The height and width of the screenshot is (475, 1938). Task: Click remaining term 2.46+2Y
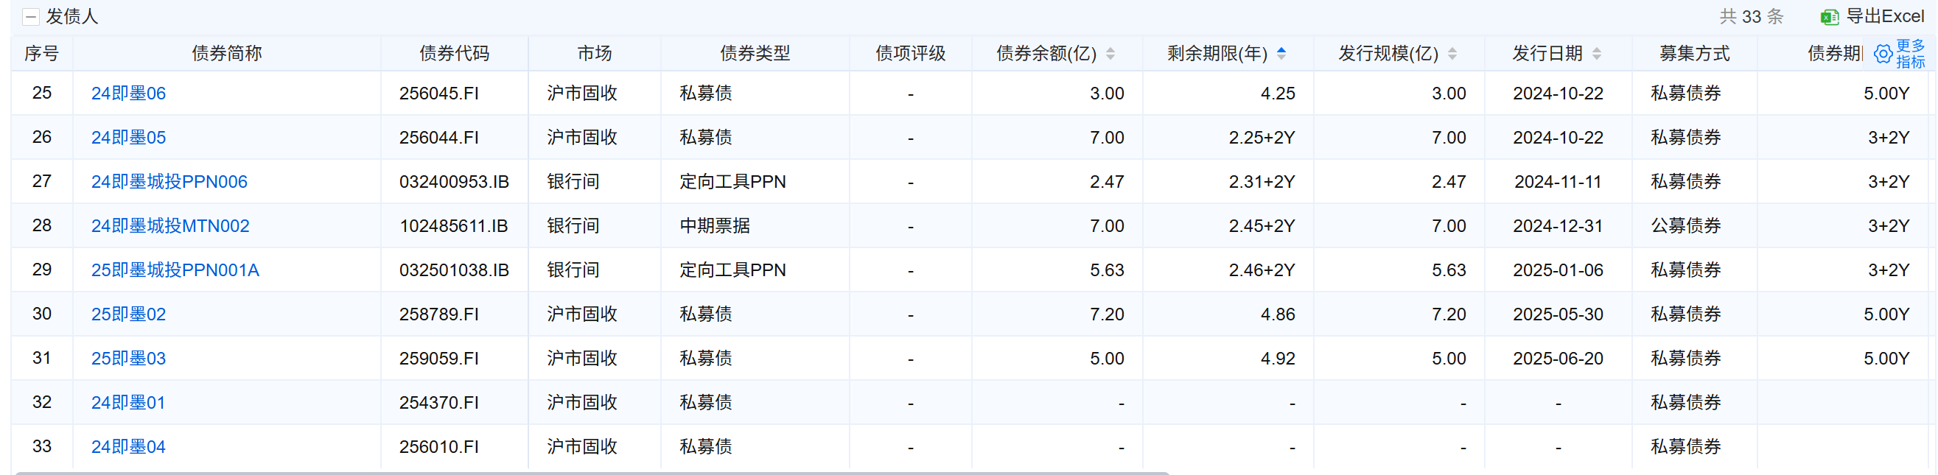point(1262,270)
